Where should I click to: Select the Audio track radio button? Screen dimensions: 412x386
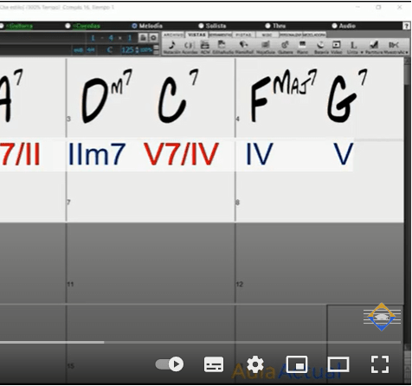point(334,26)
